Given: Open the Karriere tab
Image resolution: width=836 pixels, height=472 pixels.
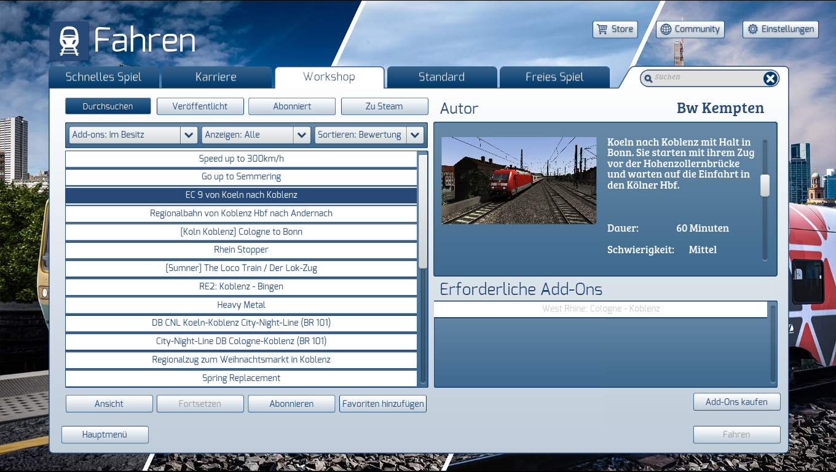Looking at the screenshot, I should click(x=216, y=77).
